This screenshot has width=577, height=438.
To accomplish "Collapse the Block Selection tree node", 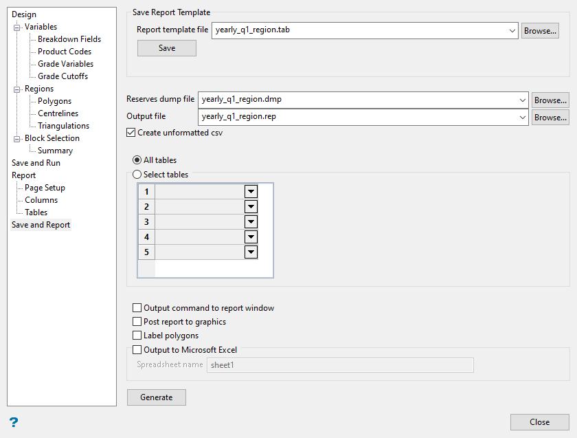I will point(17,139).
